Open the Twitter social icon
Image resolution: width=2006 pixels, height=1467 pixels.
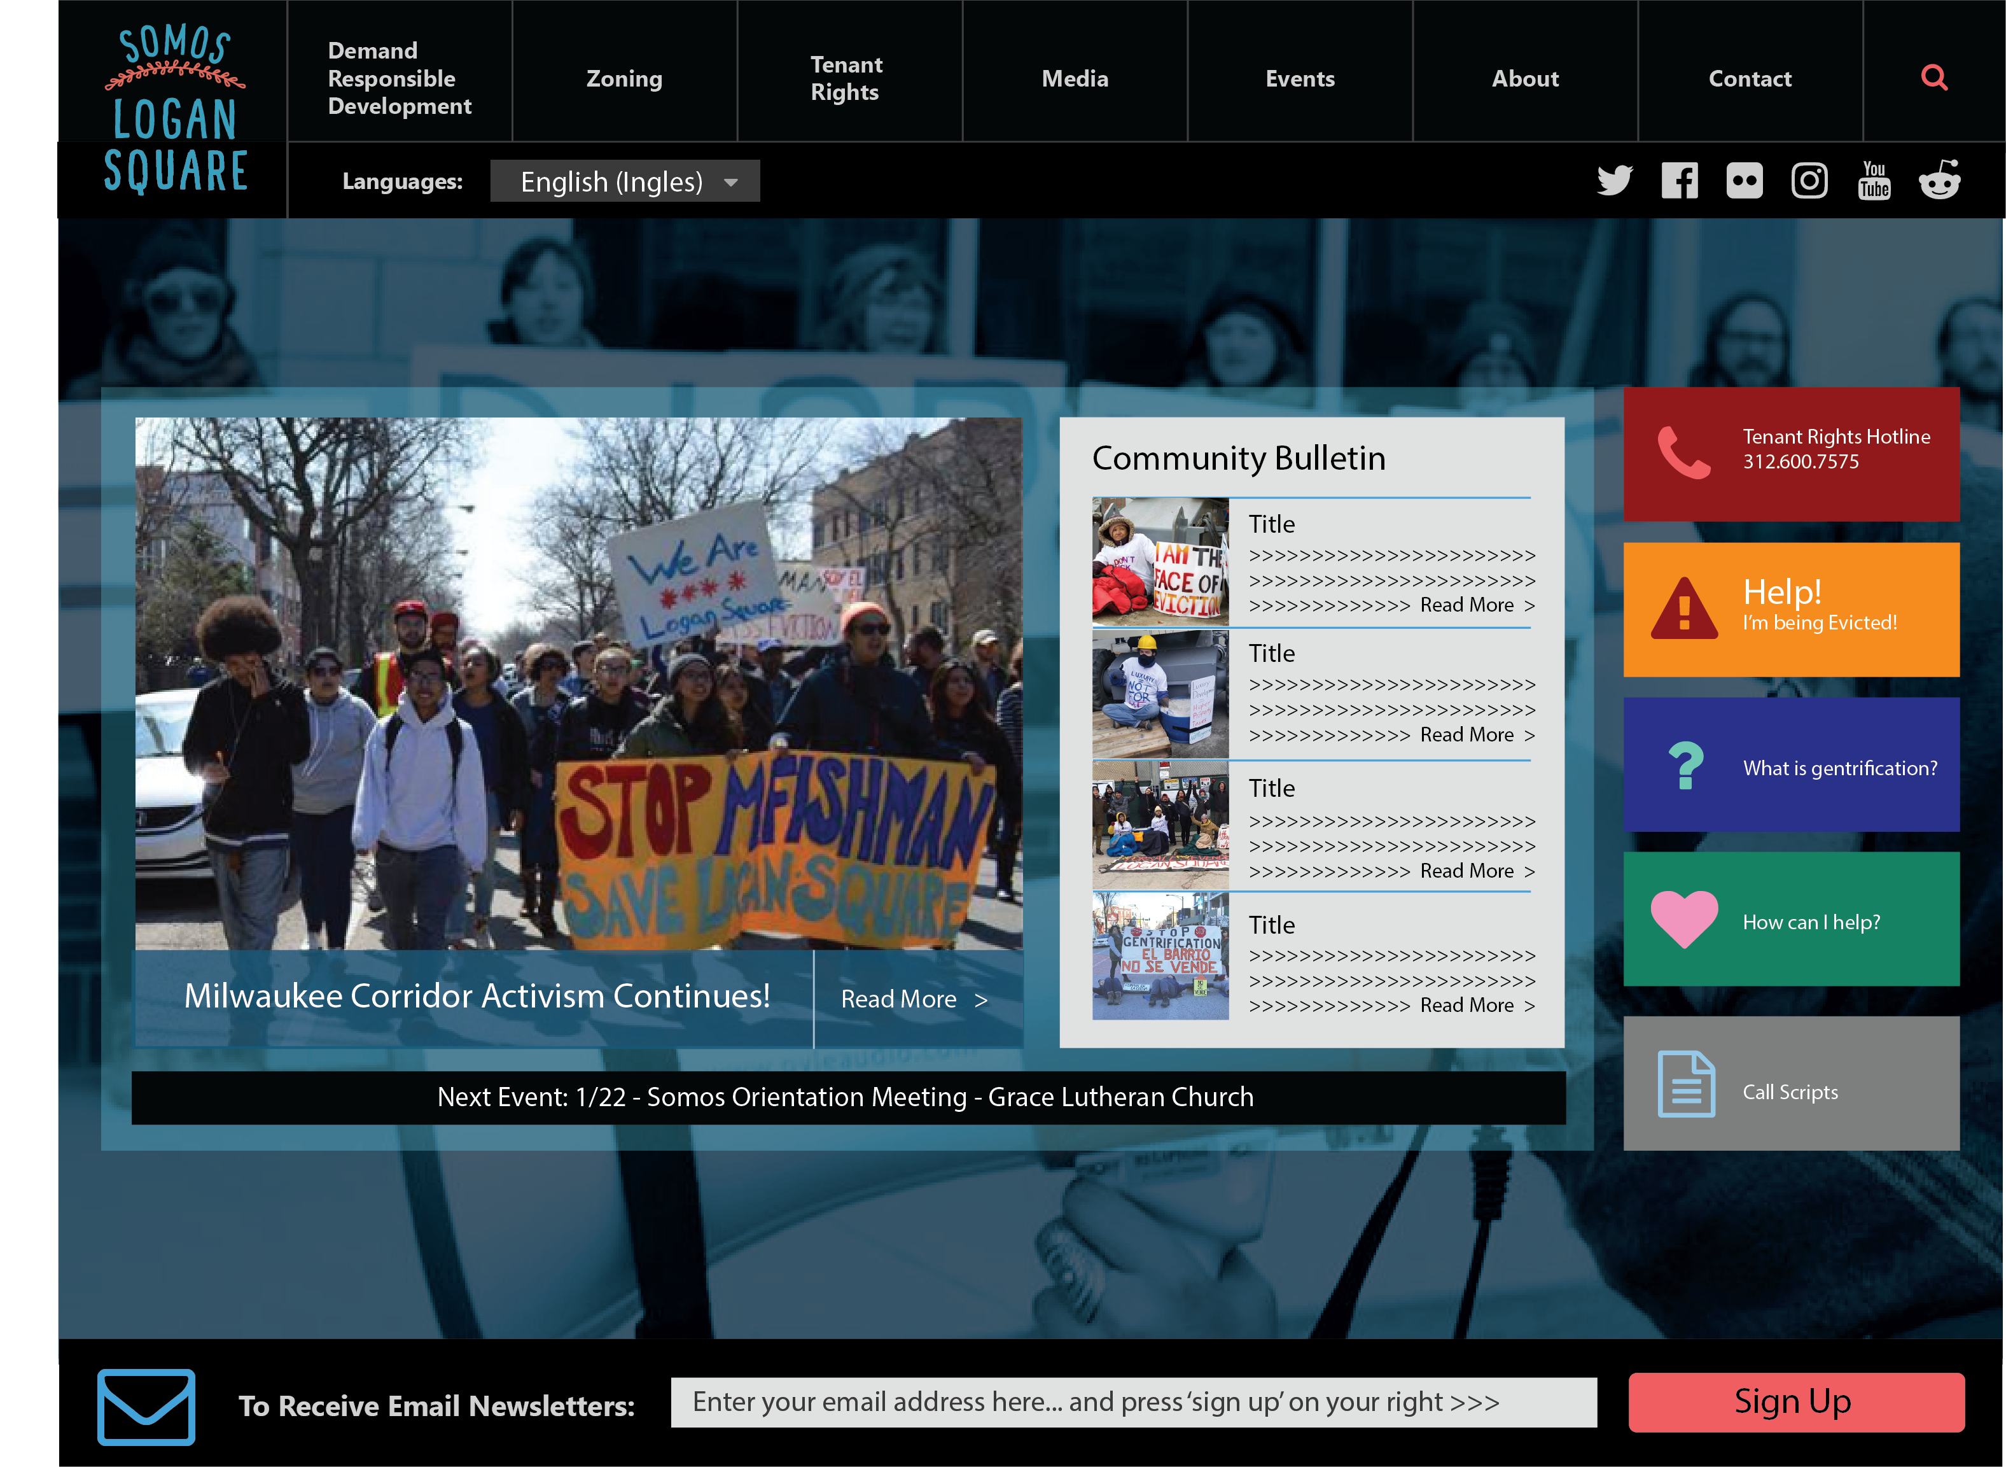1613,181
